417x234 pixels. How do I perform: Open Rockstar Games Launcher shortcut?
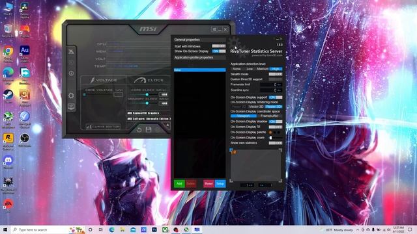(8, 142)
